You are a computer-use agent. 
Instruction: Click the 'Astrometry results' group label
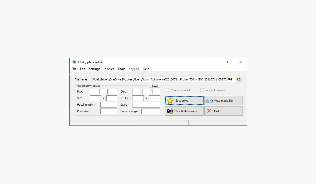point(88,86)
